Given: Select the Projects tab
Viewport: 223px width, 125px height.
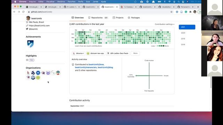Looking at the screenshot, I should pos(118,18).
